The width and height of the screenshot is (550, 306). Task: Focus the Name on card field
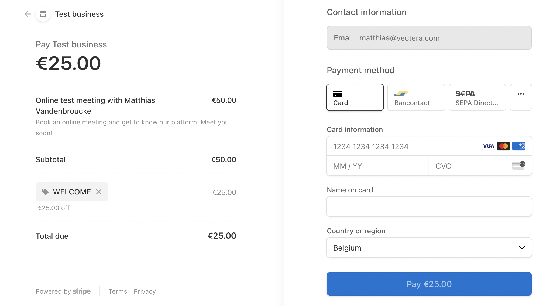tap(429, 206)
